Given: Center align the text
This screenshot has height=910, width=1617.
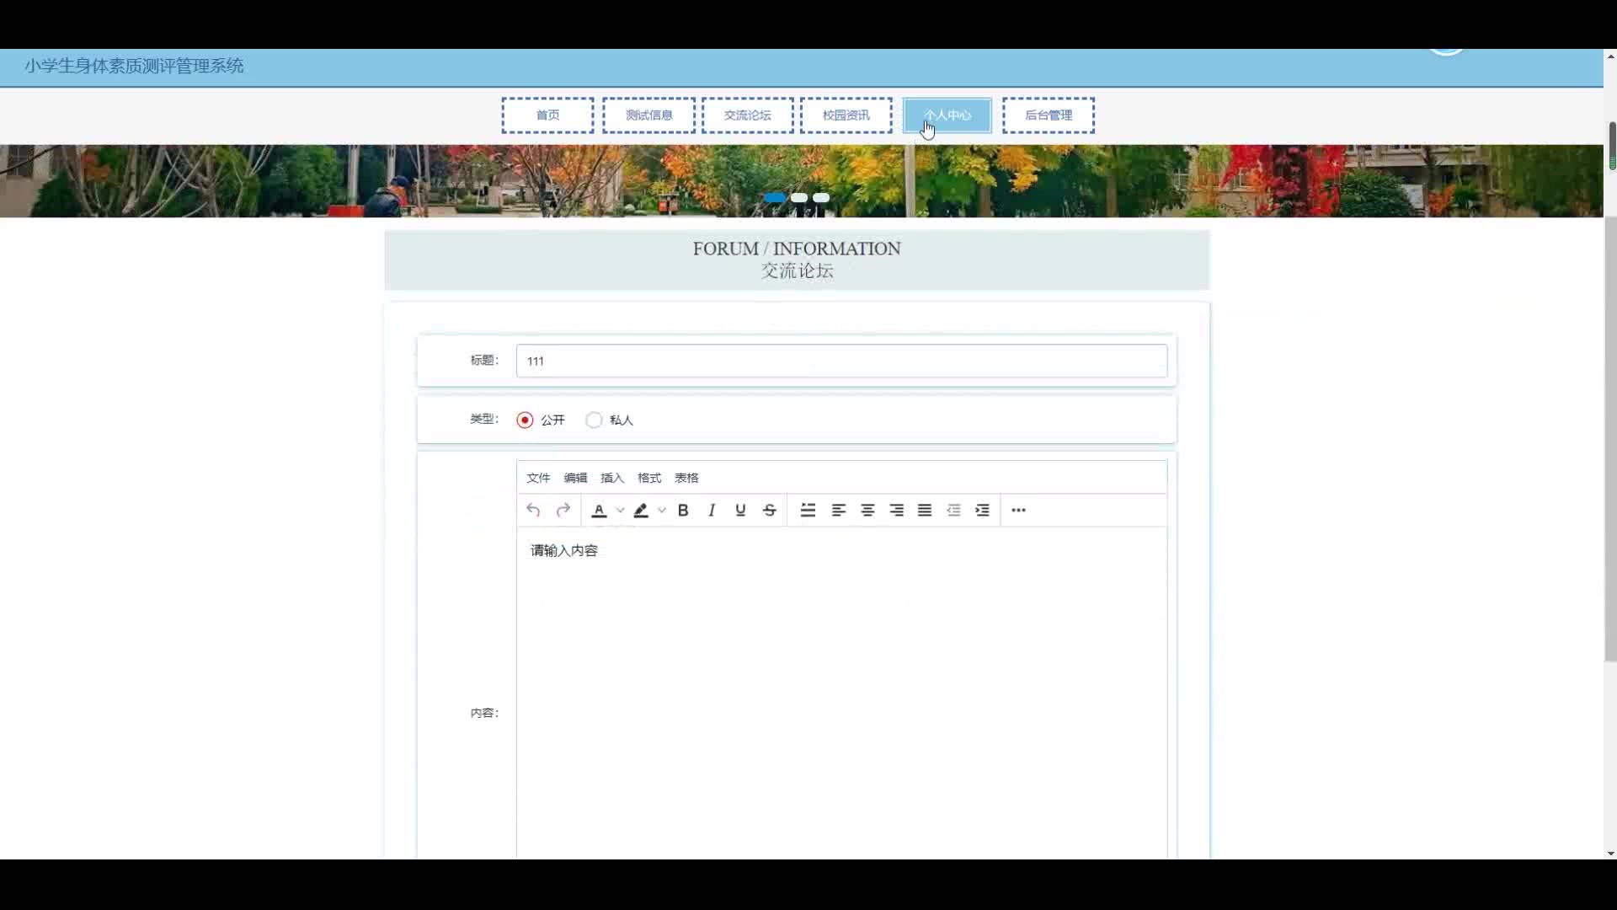Looking at the screenshot, I should (x=867, y=510).
